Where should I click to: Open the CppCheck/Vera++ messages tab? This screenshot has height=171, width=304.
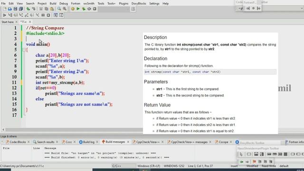pyautogui.click(x=189, y=142)
